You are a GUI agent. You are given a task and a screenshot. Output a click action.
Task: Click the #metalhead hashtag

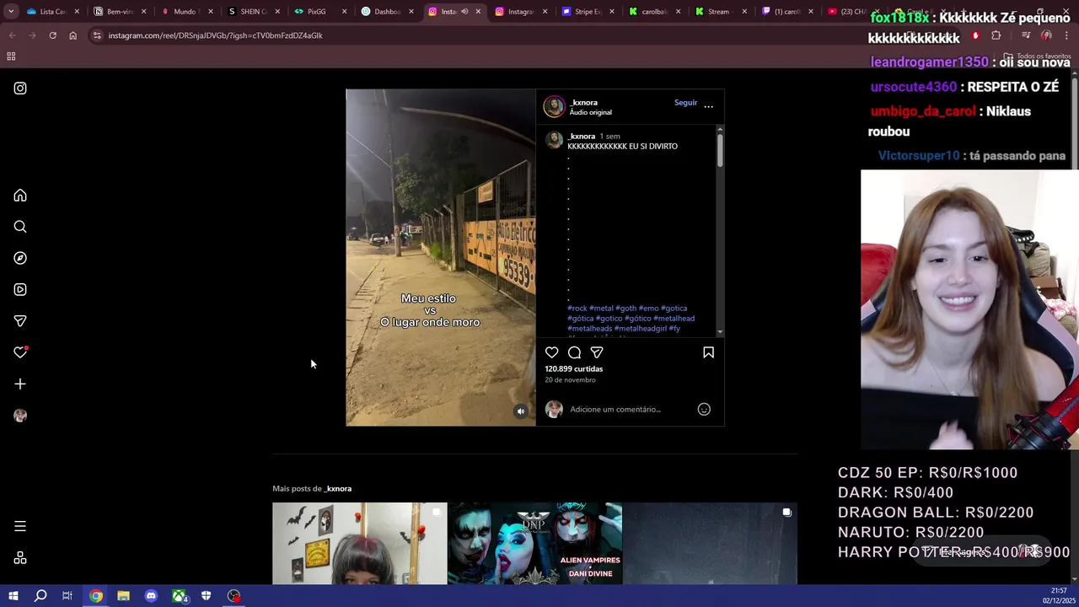674,319
